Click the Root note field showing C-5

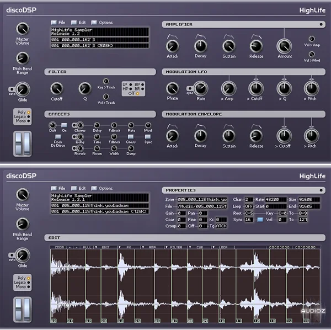(x=249, y=213)
